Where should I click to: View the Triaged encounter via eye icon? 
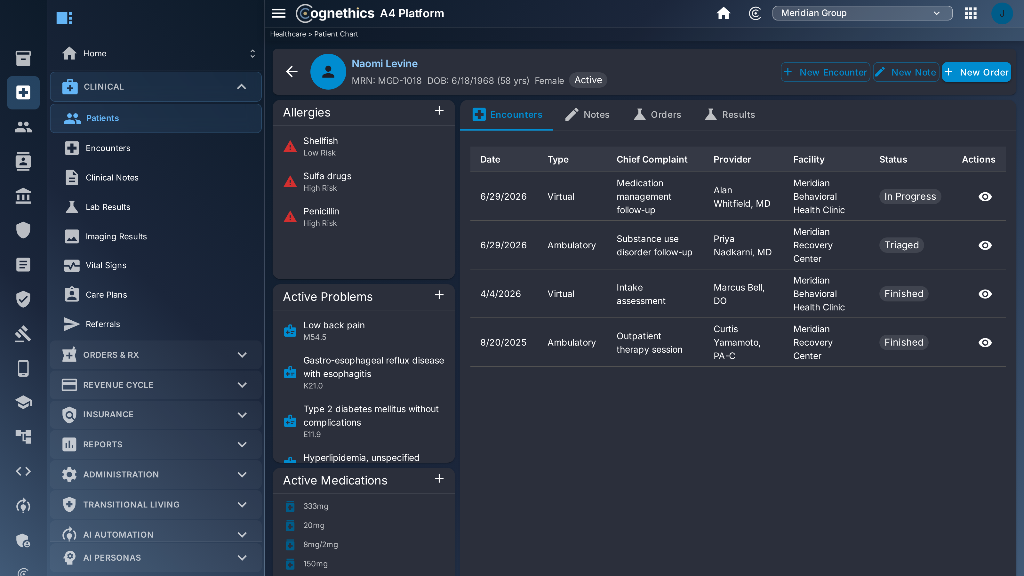click(x=985, y=245)
